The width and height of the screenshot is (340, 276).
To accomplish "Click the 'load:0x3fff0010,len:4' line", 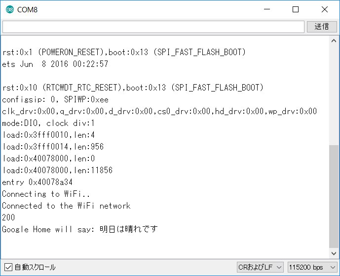I will (x=48, y=135).
